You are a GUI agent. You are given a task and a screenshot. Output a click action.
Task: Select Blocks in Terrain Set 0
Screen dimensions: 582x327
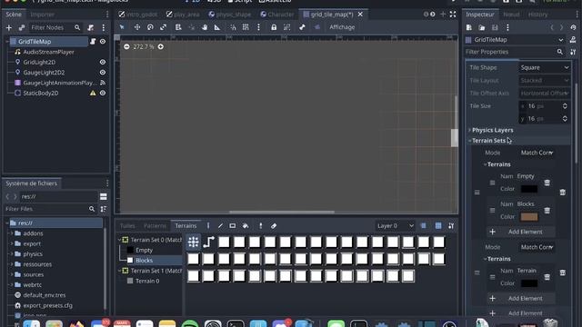(144, 261)
